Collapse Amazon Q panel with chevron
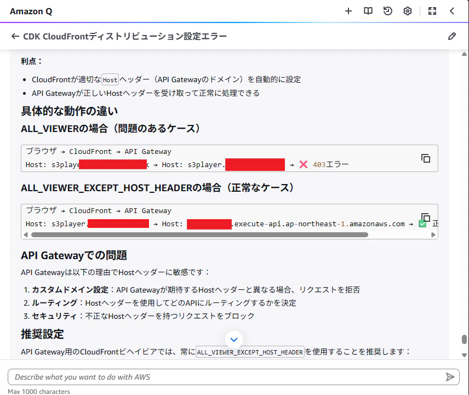This screenshot has height=395, width=469. point(452,12)
